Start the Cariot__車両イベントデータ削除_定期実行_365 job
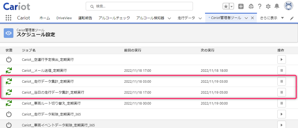Viewport: 298px width, 128px height. point(281,125)
